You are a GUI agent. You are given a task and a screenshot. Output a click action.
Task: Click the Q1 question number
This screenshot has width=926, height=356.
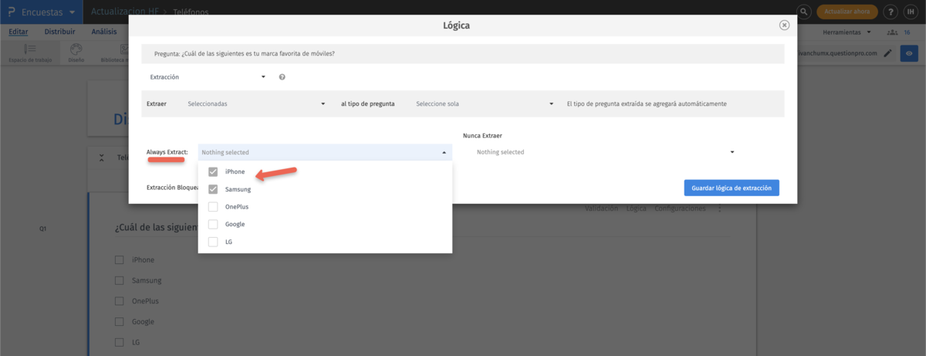click(x=44, y=229)
